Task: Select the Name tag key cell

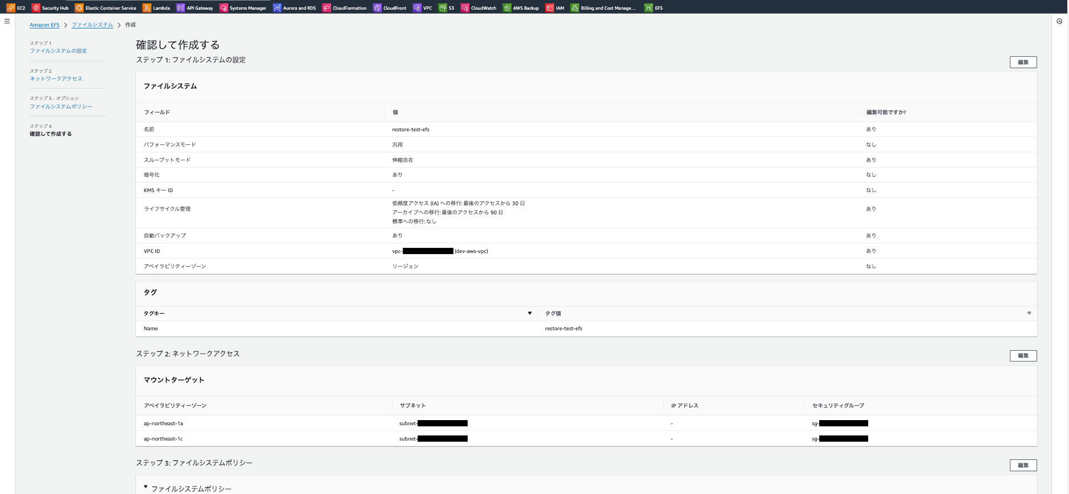Action: 151,329
